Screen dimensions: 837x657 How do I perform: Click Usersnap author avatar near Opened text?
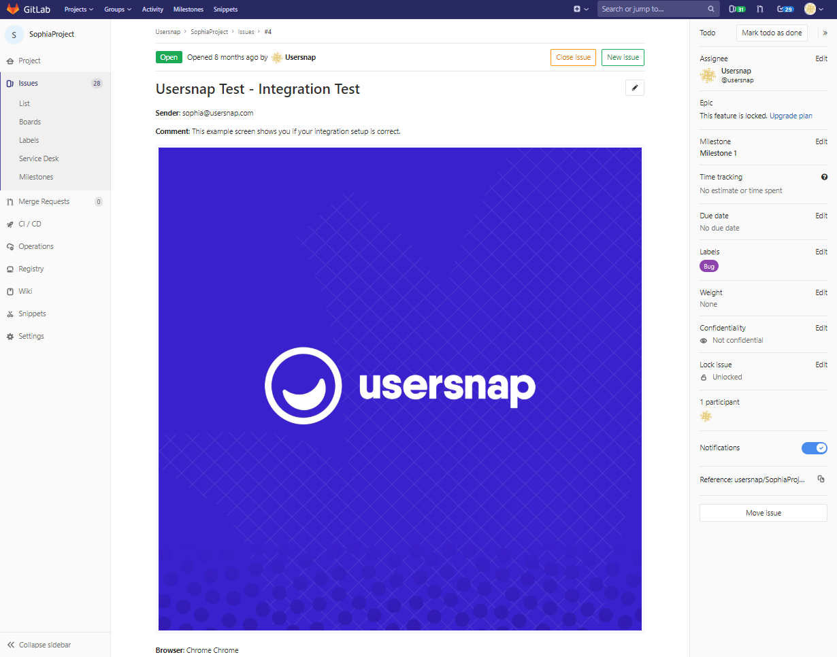coord(277,57)
